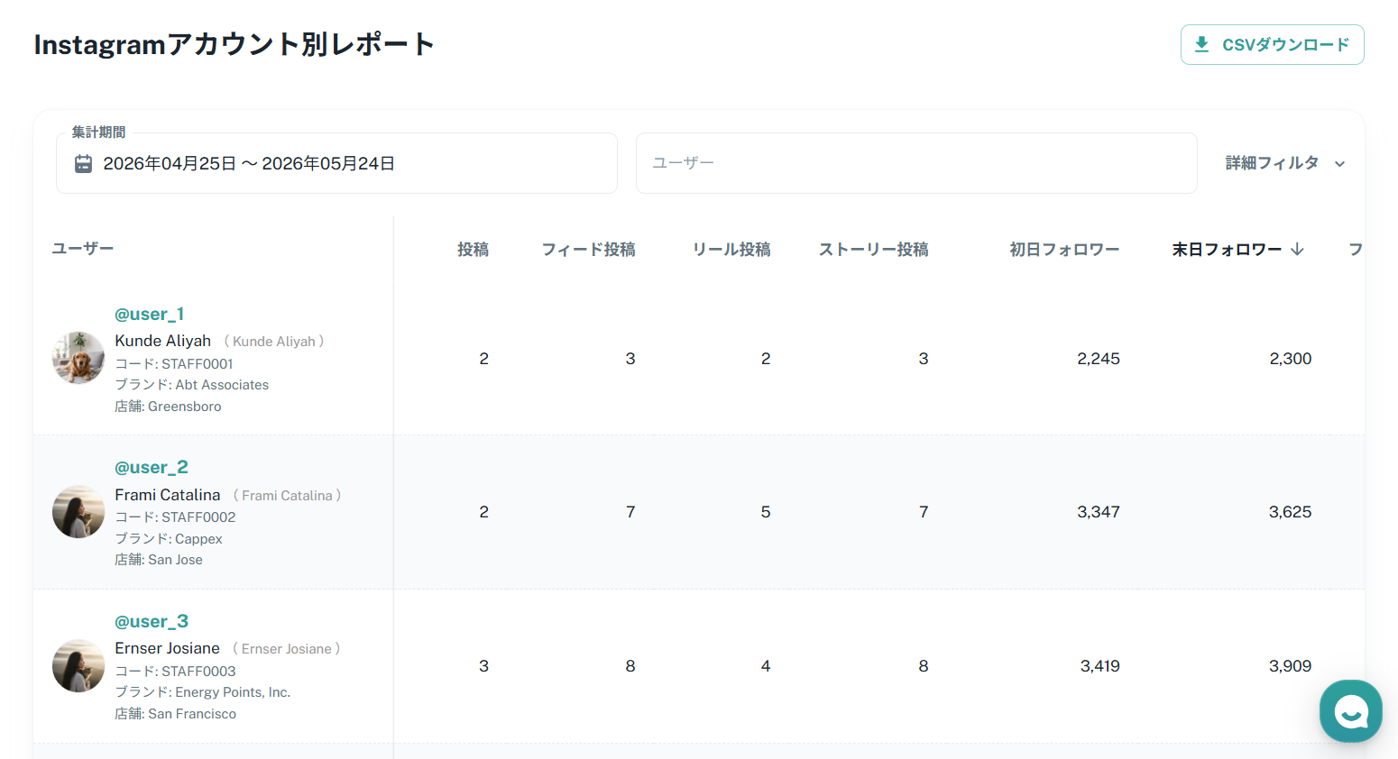Open the chat support bubble

point(1350,711)
